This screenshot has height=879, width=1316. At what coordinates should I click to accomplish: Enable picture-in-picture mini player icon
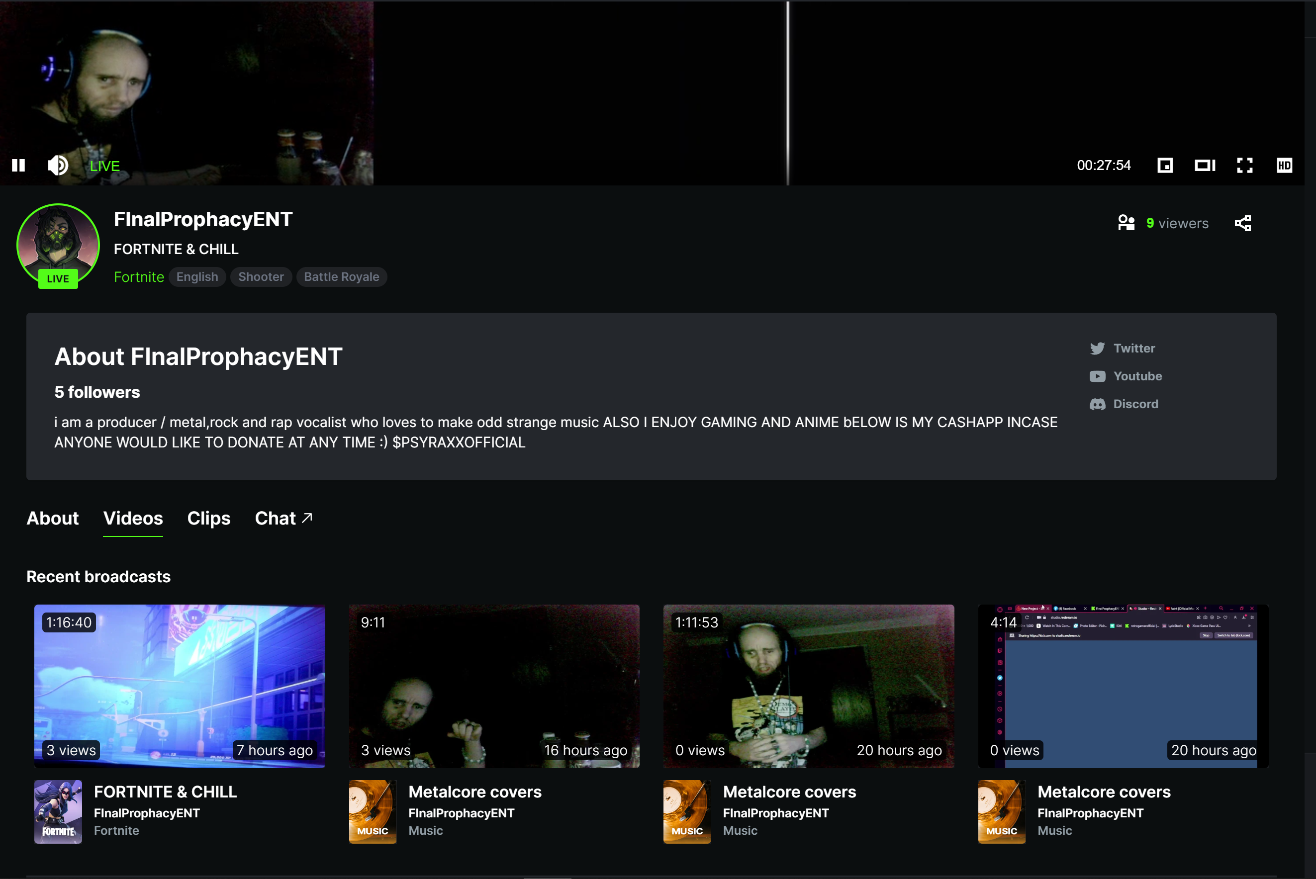click(1165, 166)
